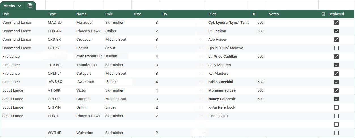This screenshot has width=355, height=138.
Task: Select the Notes column header
Action: point(273,14)
